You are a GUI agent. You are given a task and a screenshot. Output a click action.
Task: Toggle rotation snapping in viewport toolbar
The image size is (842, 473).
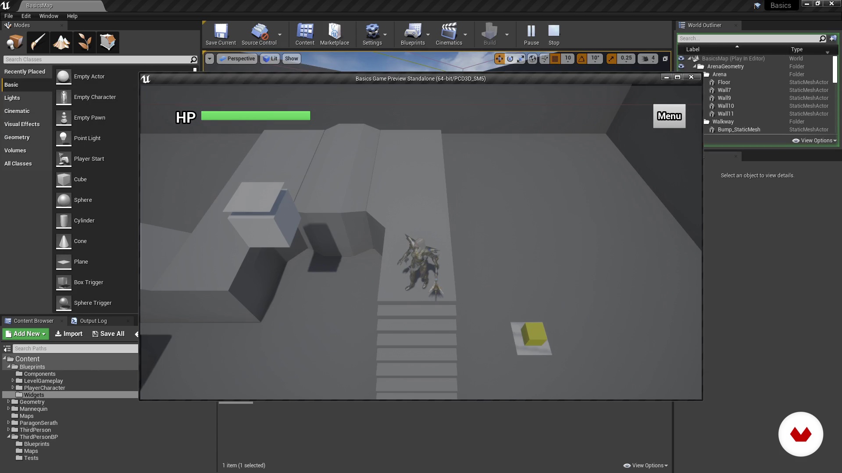582,59
